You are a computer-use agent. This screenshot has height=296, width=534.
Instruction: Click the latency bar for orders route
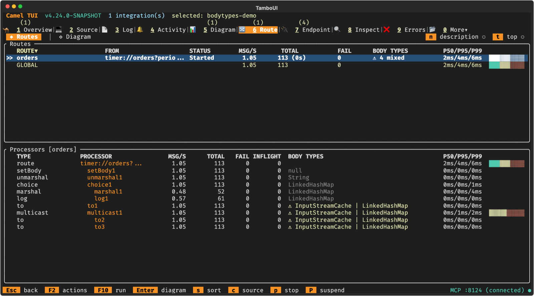coord(507,58)
